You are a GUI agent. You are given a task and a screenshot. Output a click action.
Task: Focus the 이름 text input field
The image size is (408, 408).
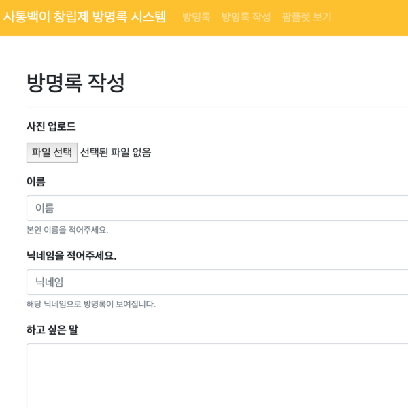click(218, 208)
